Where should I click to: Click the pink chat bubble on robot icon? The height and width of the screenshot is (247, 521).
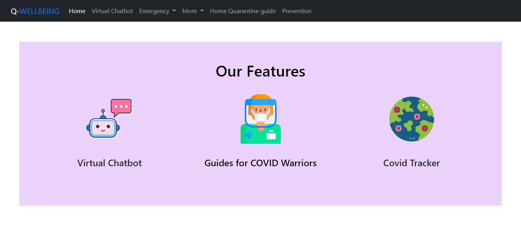(120, 106)
